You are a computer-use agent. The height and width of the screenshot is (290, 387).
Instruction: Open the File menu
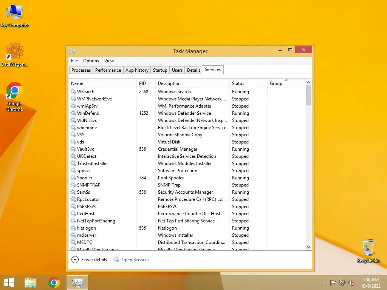(x=74, y=61)
